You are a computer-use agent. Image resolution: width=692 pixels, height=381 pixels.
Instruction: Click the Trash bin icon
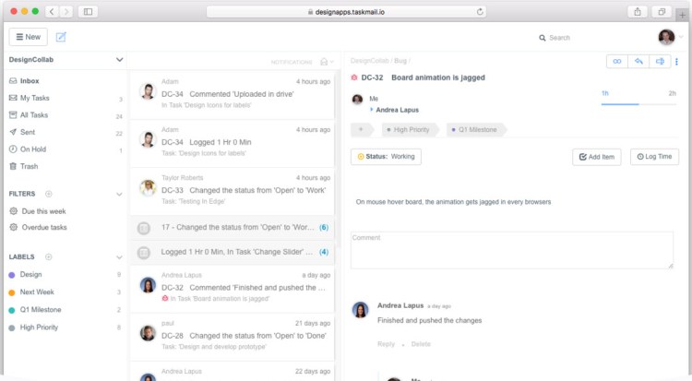13,166
